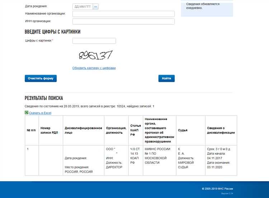Click the 'РОССИЯ, РОССИЯ' birthplace text
Viewport: 269px width, 198px height.
(x=79, y=172)
